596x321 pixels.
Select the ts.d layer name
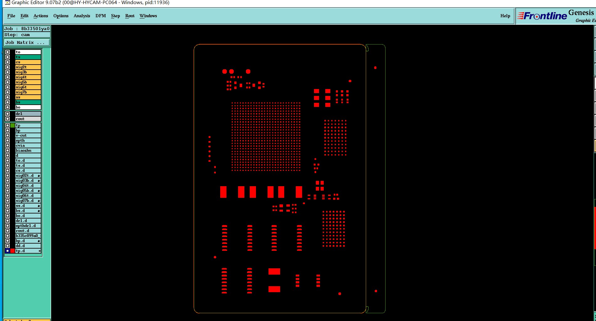[x=28, y=166]
